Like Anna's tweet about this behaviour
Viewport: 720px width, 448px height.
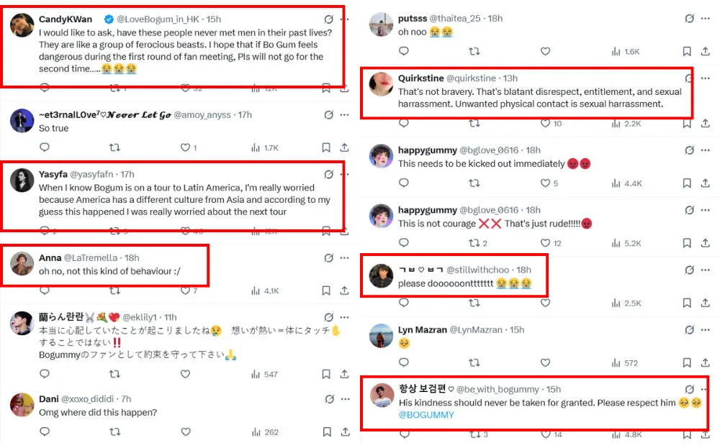[185, 291]
